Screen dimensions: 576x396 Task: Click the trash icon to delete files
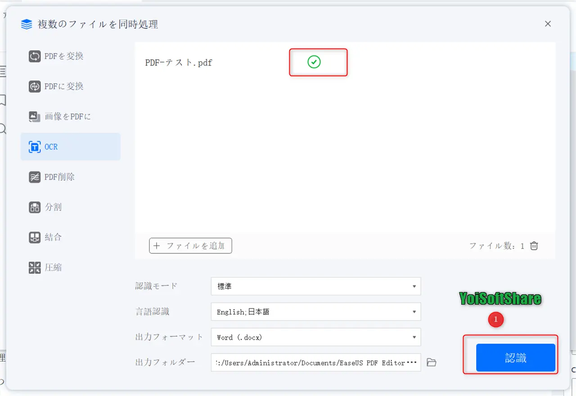(x=534, y=246)
